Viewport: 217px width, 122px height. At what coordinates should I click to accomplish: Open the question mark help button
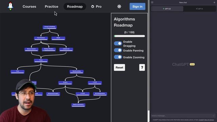[x=142, y=67]
